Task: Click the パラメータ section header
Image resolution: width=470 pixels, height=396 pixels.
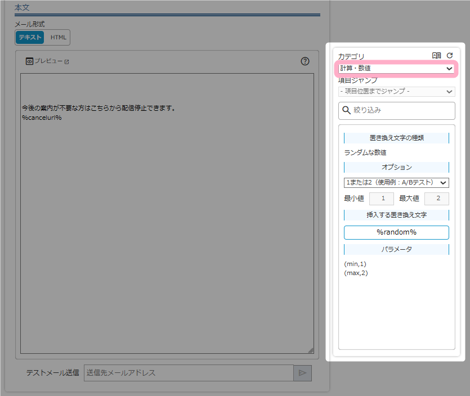Action: [x=396, y=249]
